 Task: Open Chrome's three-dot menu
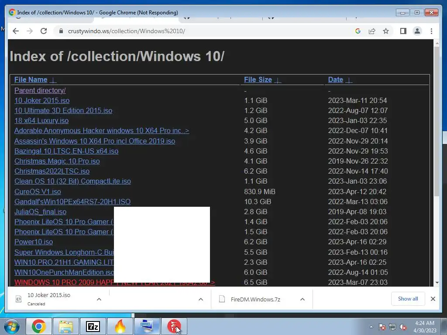431,31
